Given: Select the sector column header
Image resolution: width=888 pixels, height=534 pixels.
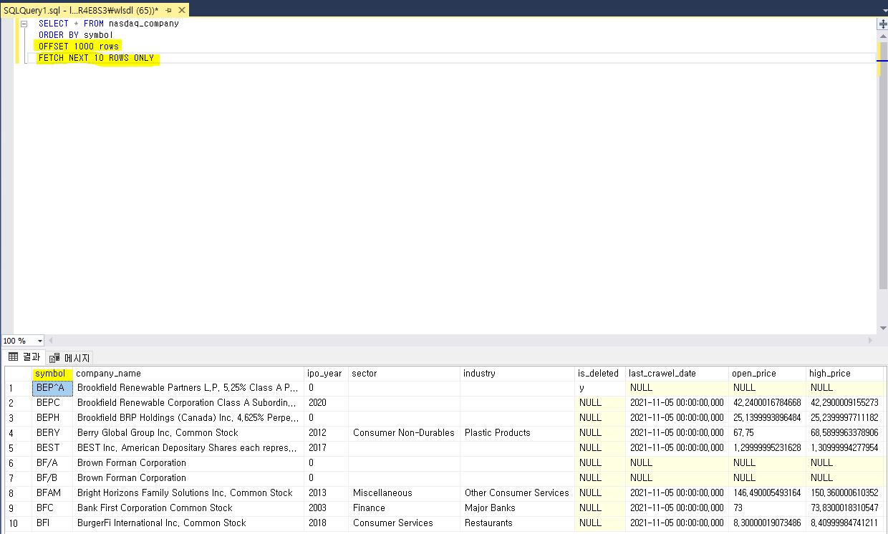Looking at the screenshot, I should 405,373.
